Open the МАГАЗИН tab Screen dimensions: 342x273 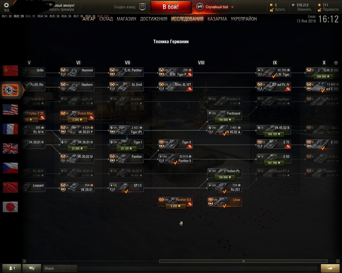tap(126, 19)
